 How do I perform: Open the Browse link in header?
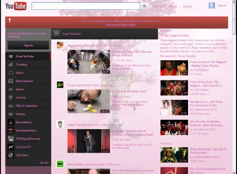[158, 6]
